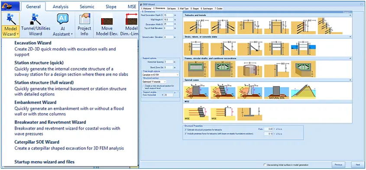Image resolution: width=366 pixels, height=170 pixels.
Task: Choose the circular shaft template
Action: tap(250, 69)
